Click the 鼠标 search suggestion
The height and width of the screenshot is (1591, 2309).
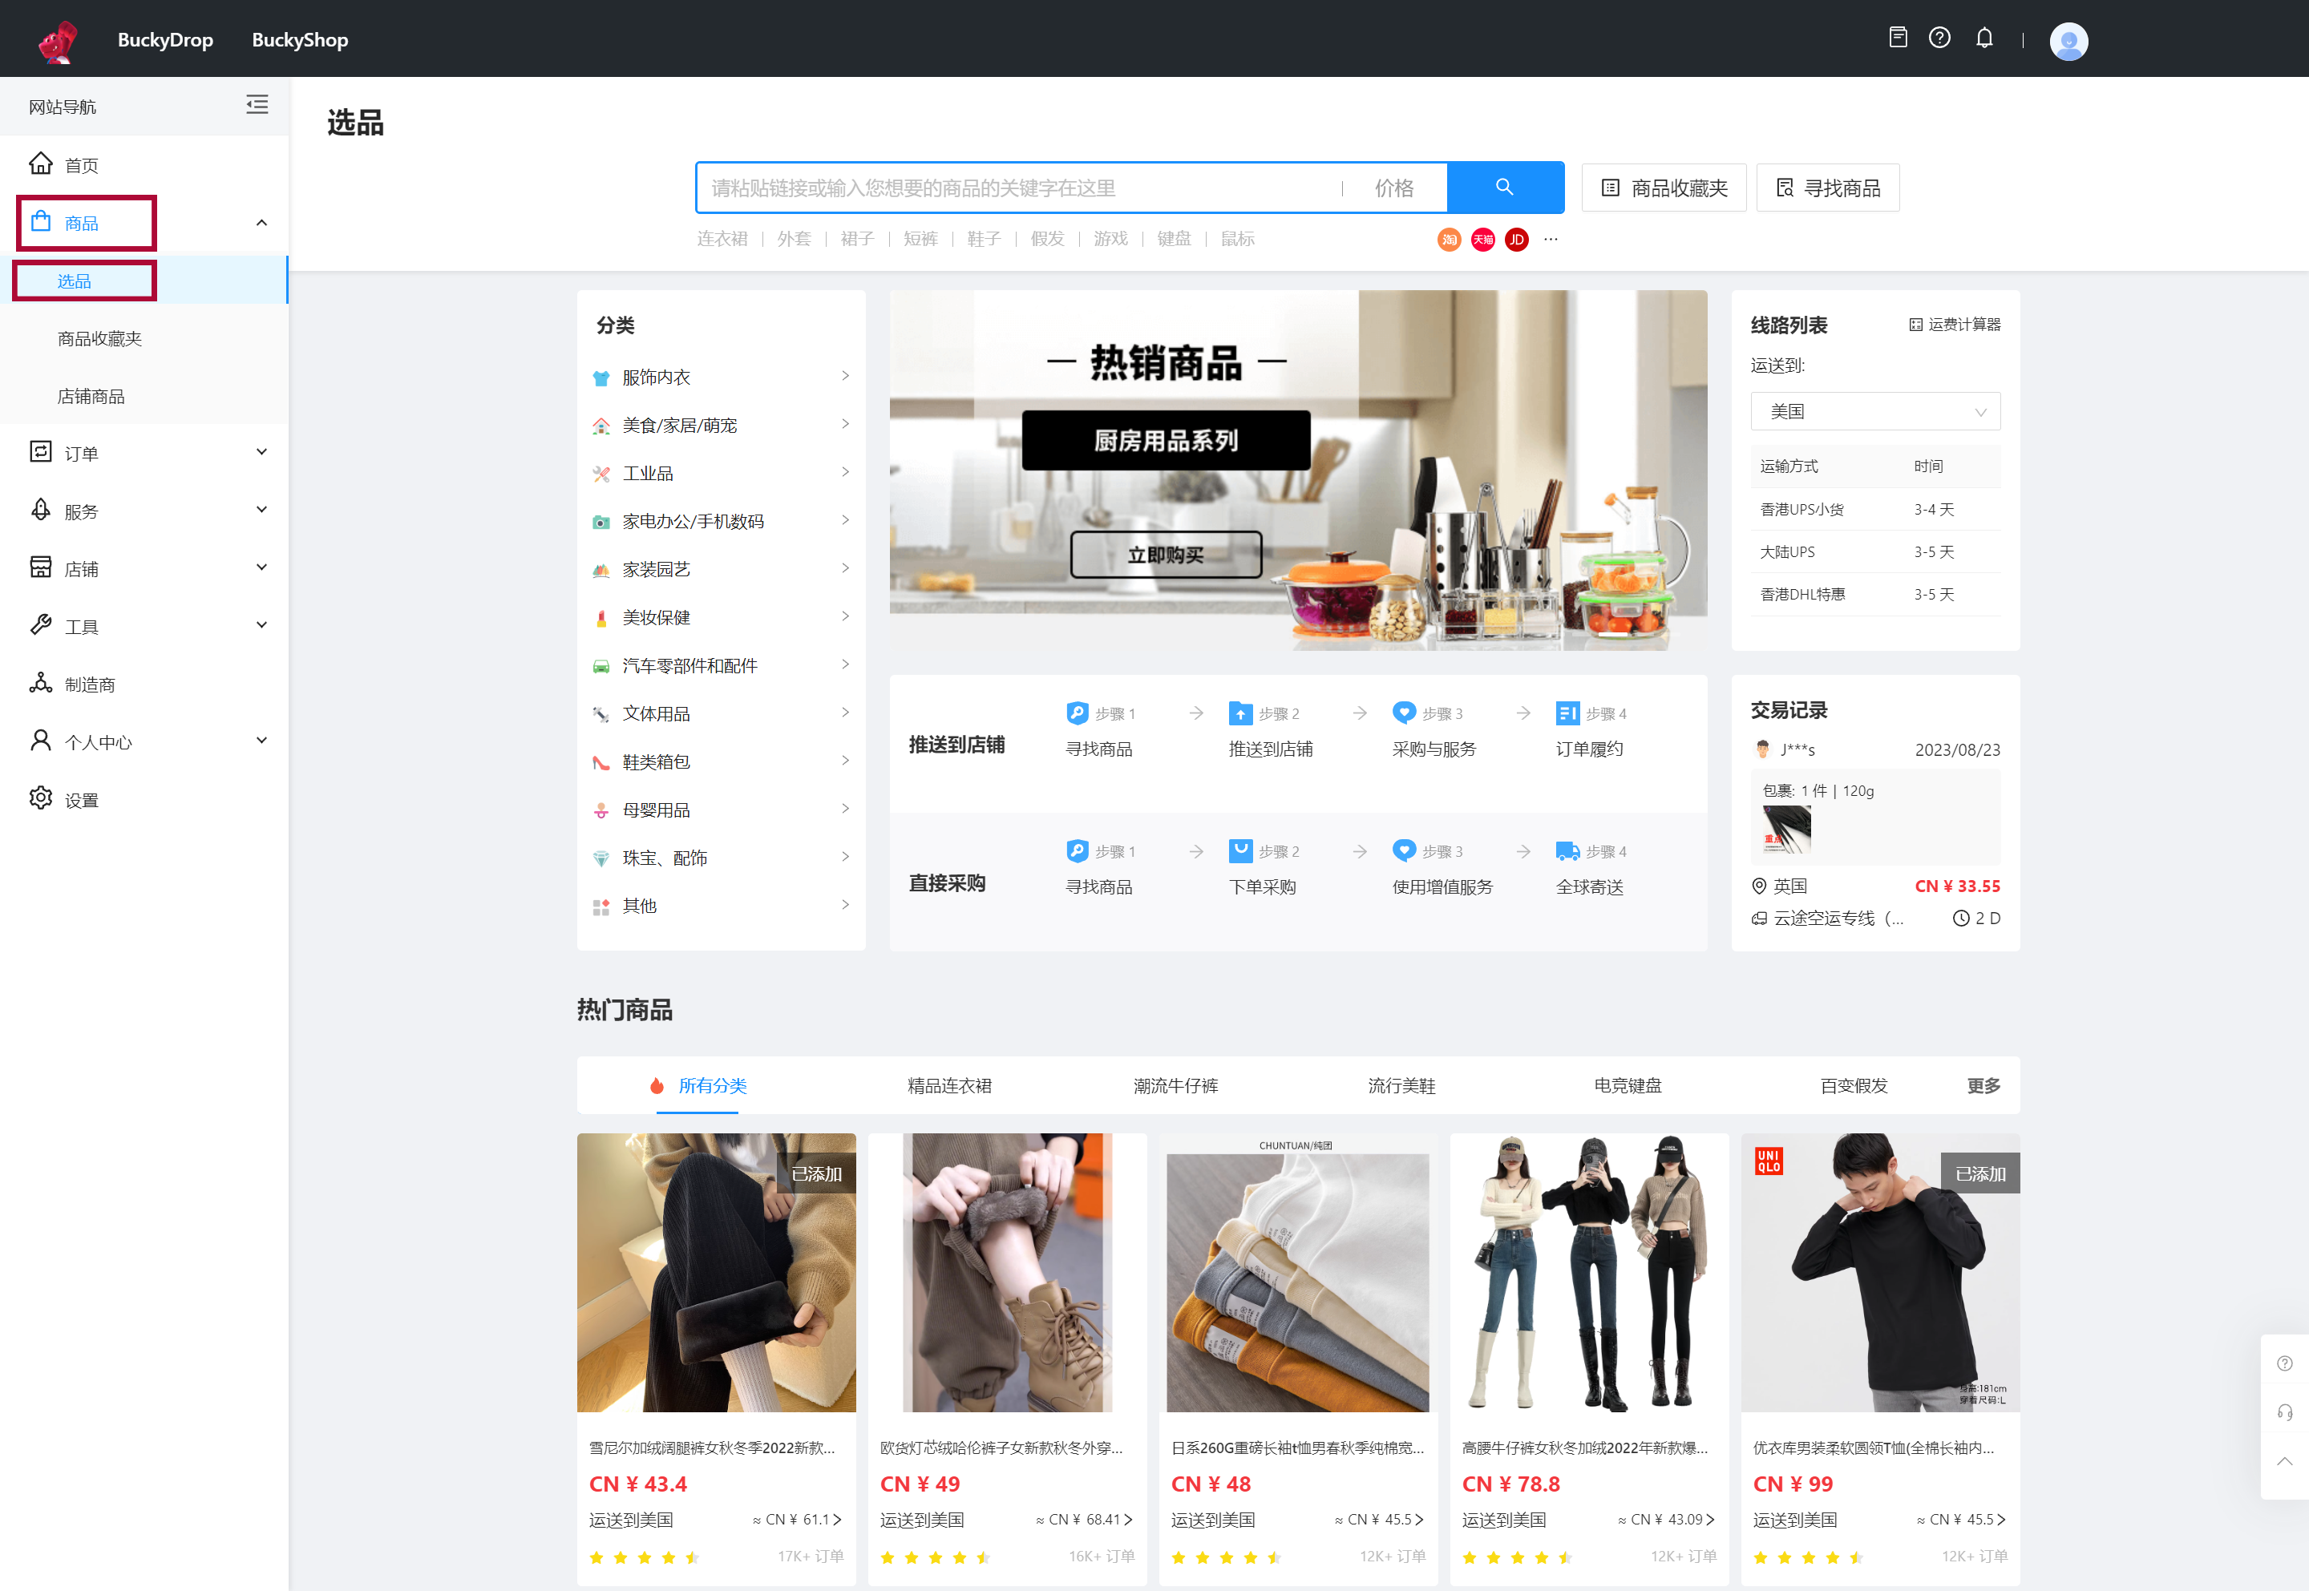(x=1237, y=239)
